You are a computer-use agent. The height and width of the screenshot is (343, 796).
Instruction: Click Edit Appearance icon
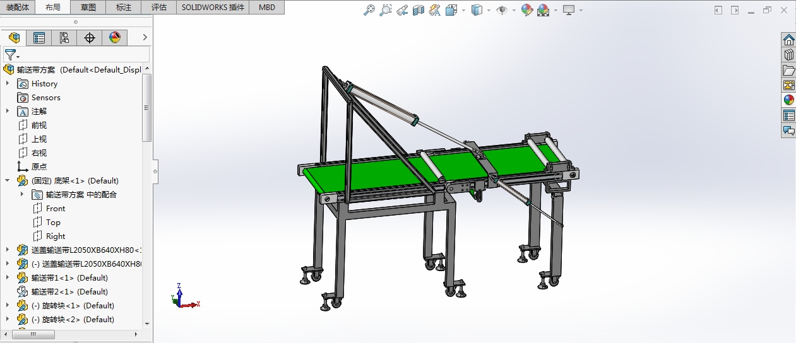click(527, 10)
